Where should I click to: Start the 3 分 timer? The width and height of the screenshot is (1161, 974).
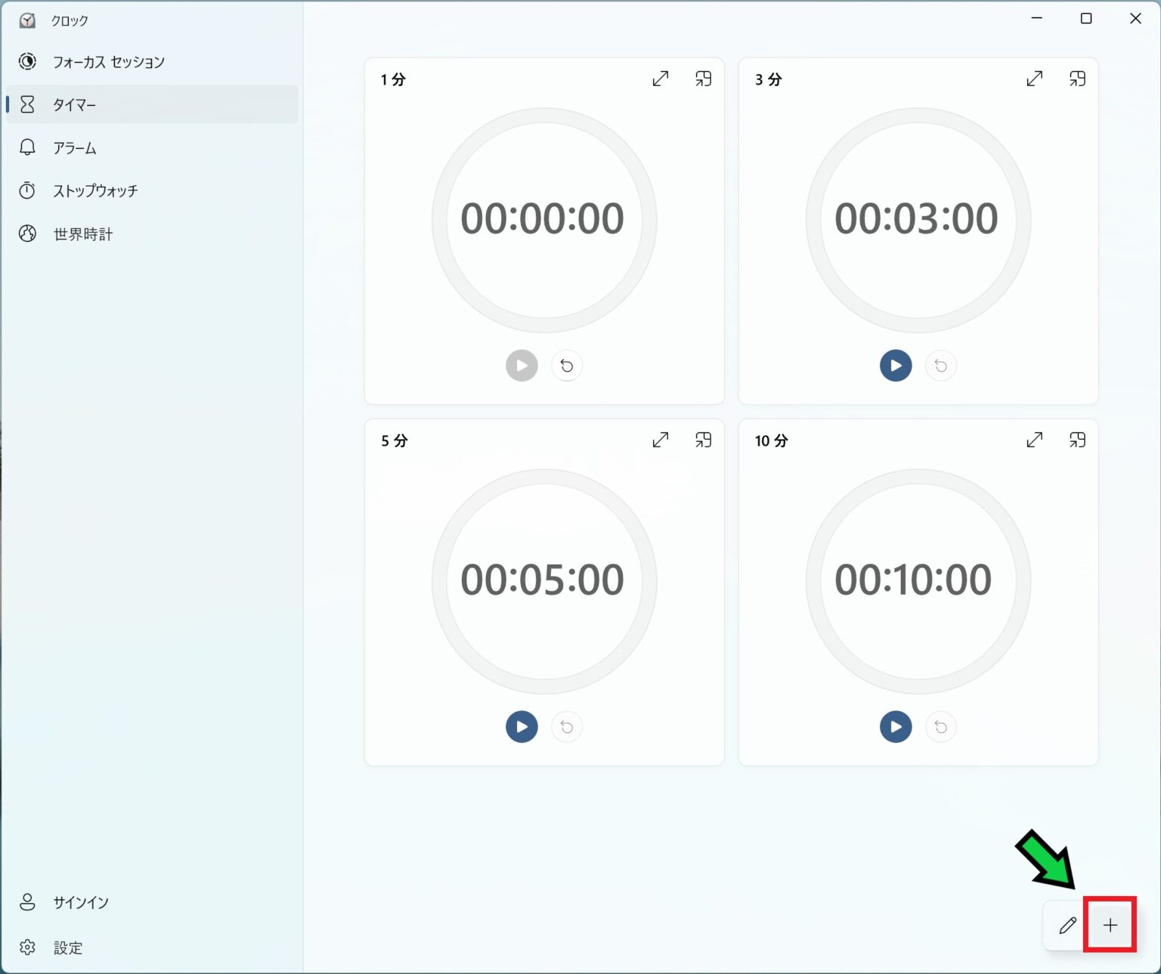(x=895, y=366)
